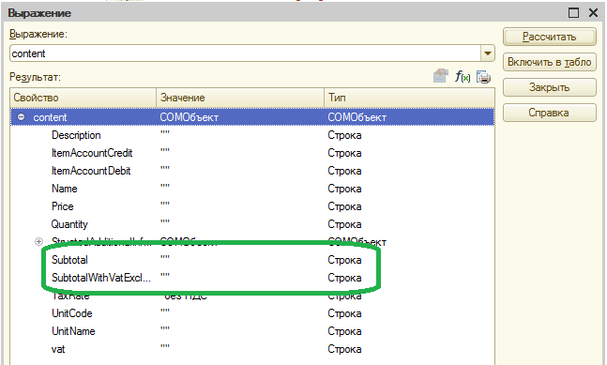Select the Price property row
This screenshot has height=365, width=607.
[x=252, y=206]
